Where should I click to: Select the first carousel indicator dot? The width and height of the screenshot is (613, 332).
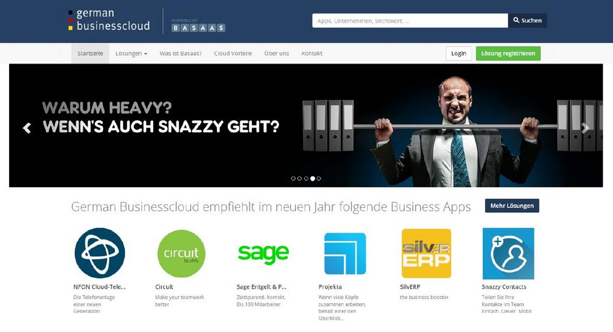[293, 179]
